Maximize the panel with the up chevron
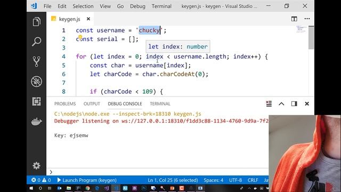This screenshot has height=192, width=341. [x=281, y=104]
